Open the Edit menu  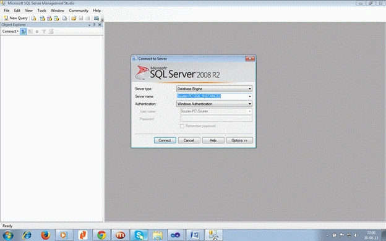(17, 11)
